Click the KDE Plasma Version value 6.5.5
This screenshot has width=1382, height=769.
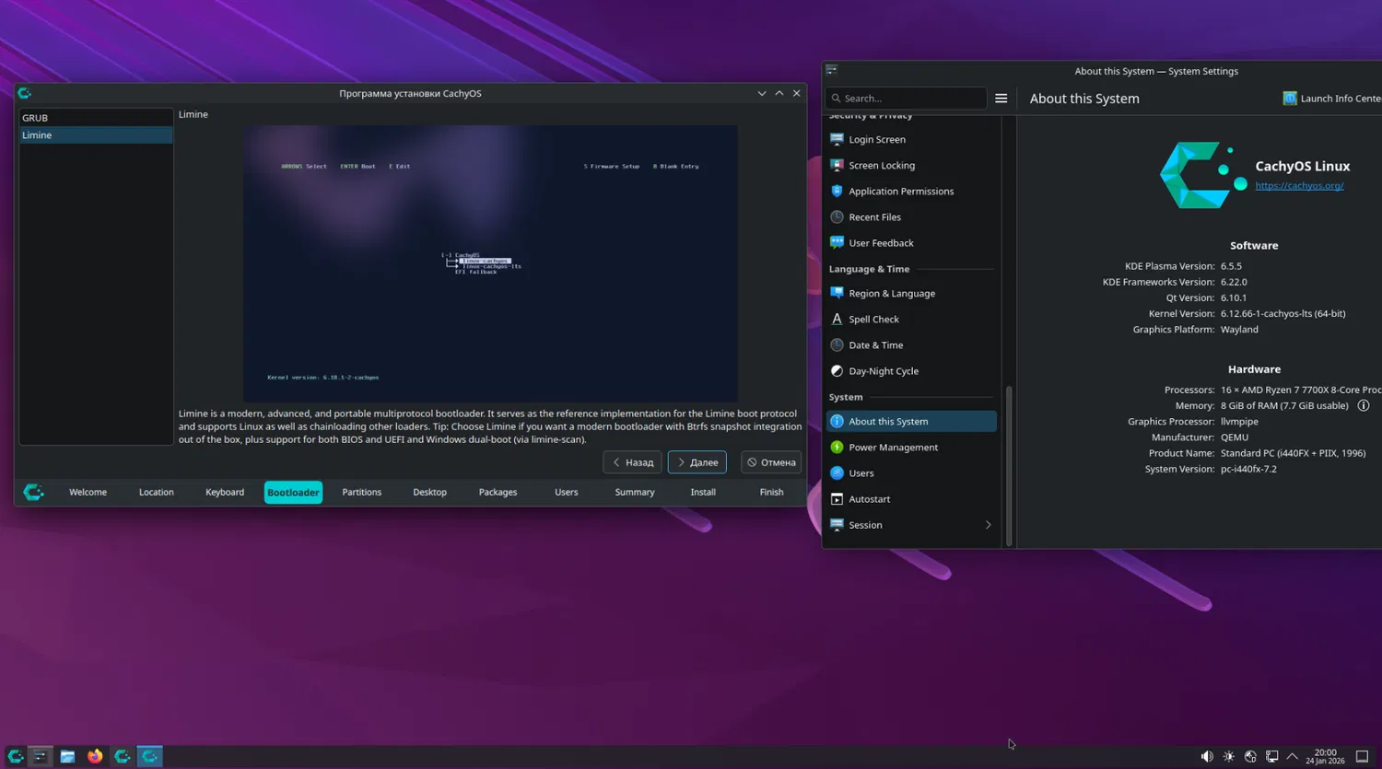coord(1231,266)
